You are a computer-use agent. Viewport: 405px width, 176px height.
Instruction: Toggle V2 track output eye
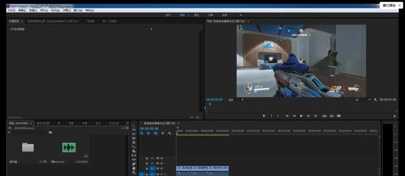[162, 163]
